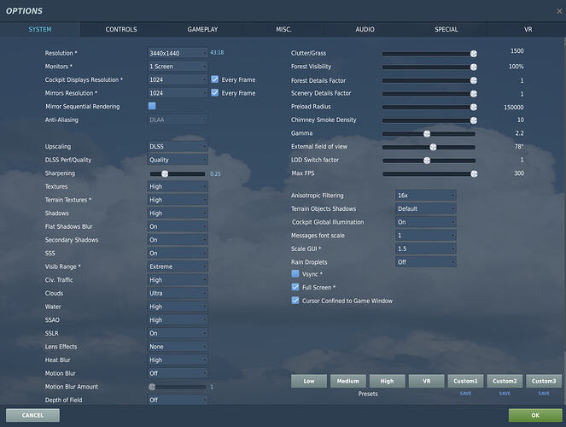Image resolution: width=566 pixels, height=427 pixels.
Task: Open the AUDIO tab
Action: tap(365, 29)
